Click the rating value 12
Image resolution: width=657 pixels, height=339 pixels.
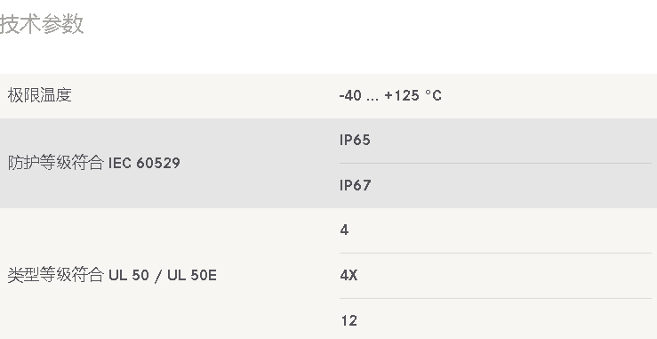pos(349,321)
